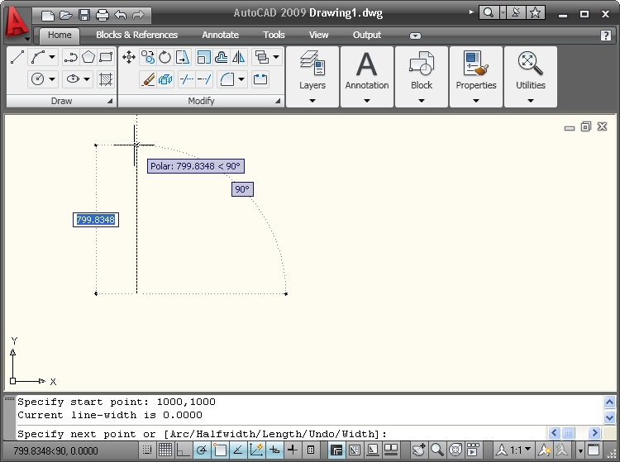Switch to the Tools tab
The height and width of the screenshot is (462, 620).
pyautogui.click(x=274, y=36)
